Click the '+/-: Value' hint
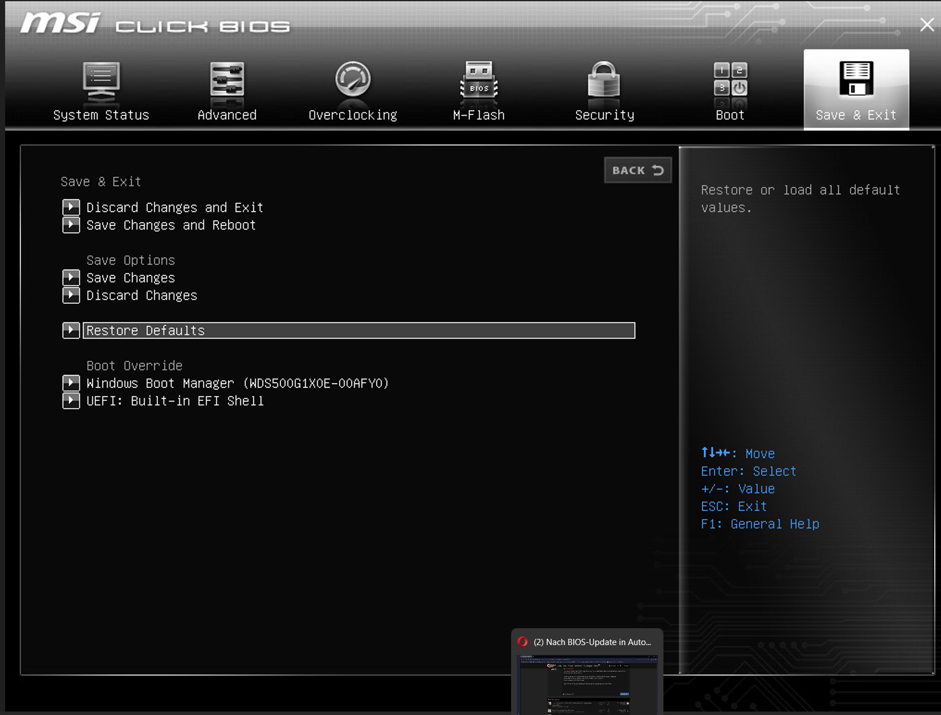The height and width of the screenshot is (715, 941). click(x=737, y=489)
